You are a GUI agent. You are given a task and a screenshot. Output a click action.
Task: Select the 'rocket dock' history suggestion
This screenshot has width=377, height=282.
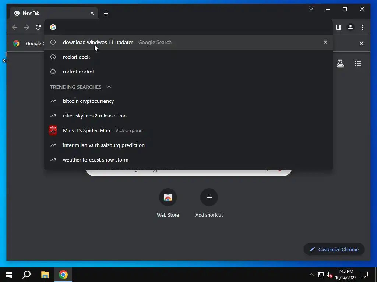pos(188,57)
